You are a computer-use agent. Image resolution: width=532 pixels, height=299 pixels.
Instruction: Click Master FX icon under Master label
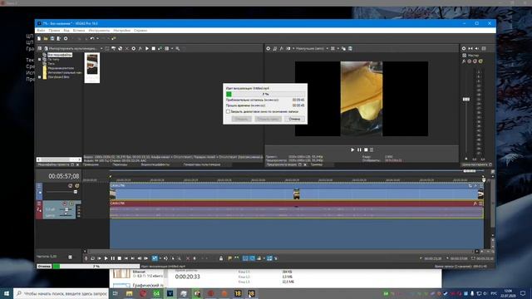(x=464, y=61)
